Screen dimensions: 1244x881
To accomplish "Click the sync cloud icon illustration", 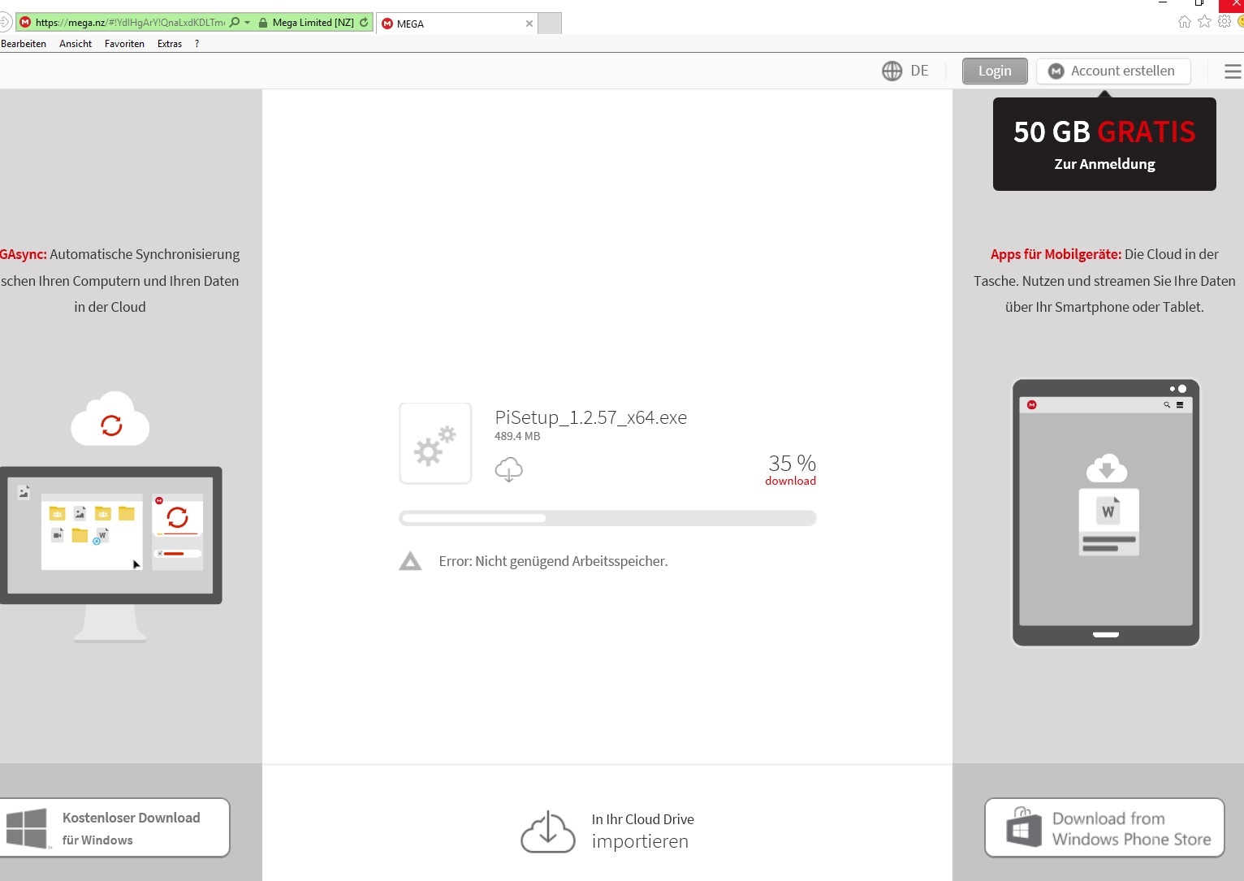I will [110, 419].
